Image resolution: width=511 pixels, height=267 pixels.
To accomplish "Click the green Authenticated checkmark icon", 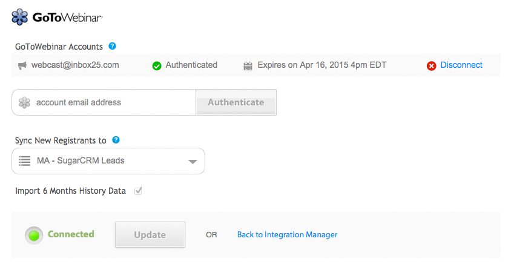I will point(157,66).
